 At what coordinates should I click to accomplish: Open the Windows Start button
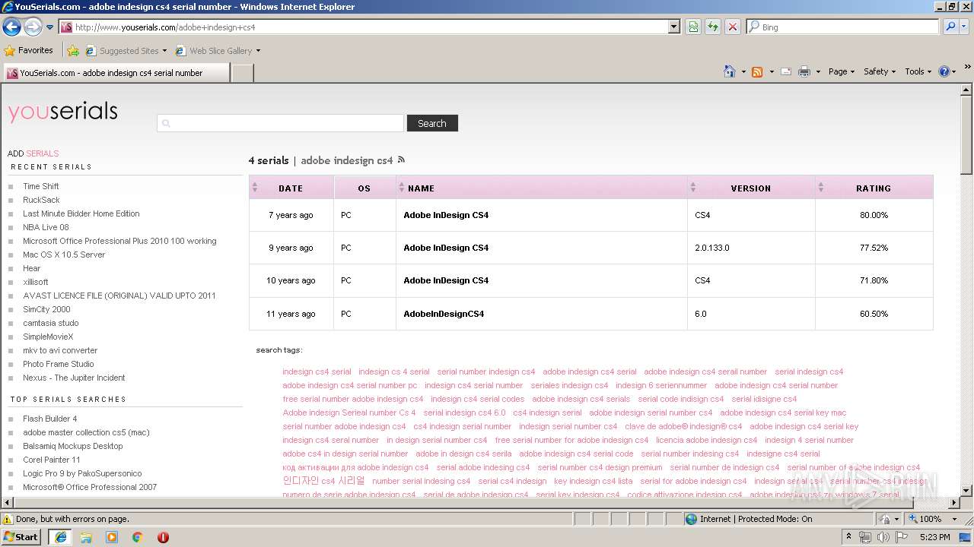(21, 536)
